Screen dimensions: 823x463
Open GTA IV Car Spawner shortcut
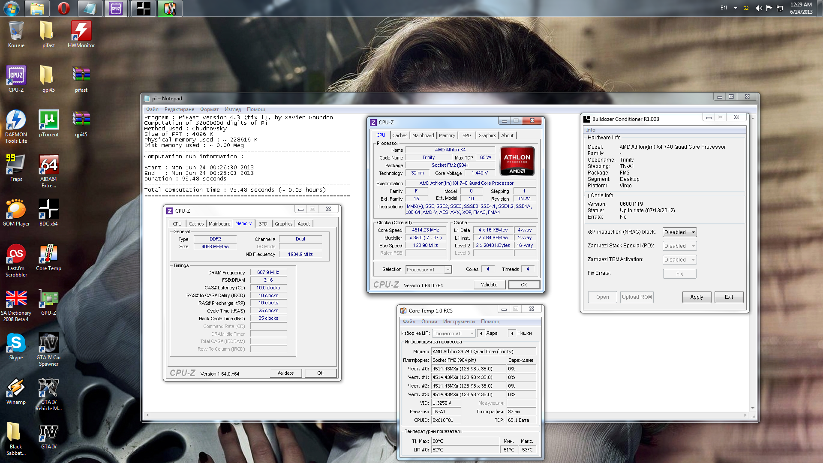[x=48, y=349]
